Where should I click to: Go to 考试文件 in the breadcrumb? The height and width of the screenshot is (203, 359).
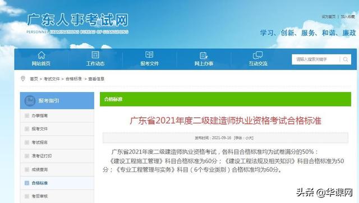[x=52, y=79]
